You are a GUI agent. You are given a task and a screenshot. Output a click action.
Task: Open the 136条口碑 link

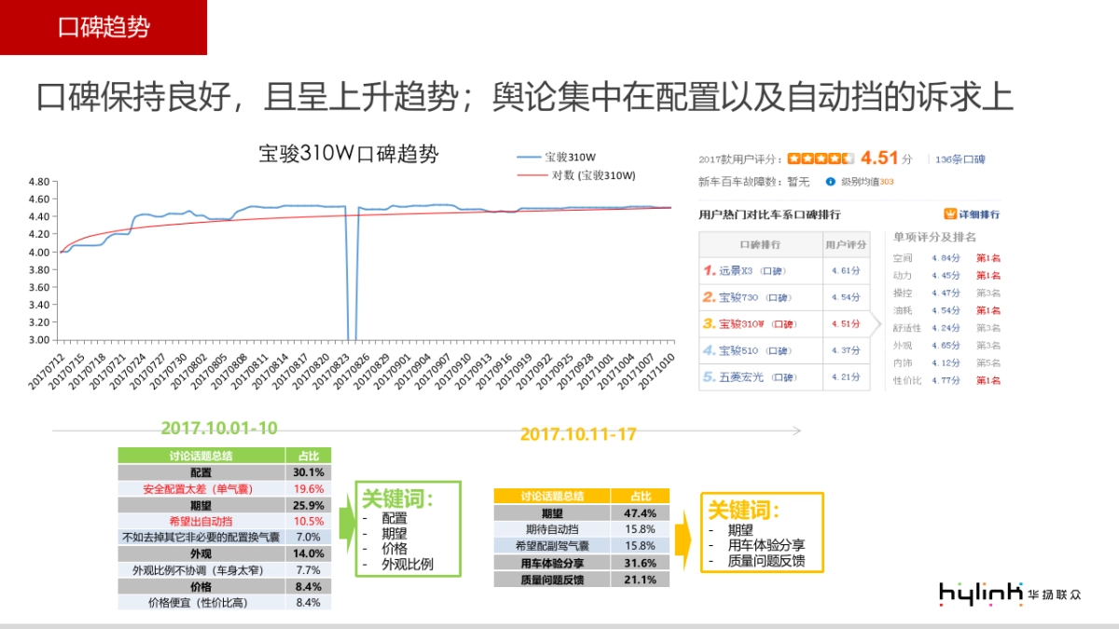[x=960, y=159]
